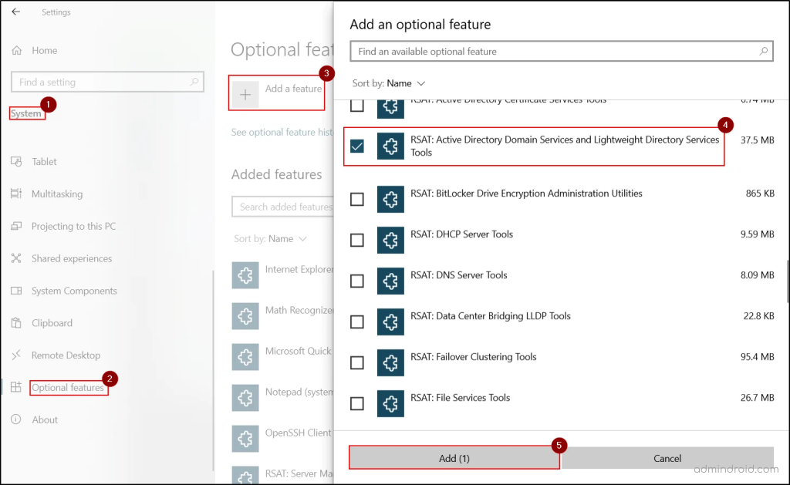Click the Find an available optional feature search box
Viewport: 790px width, 485px height.
pos(561,51)
